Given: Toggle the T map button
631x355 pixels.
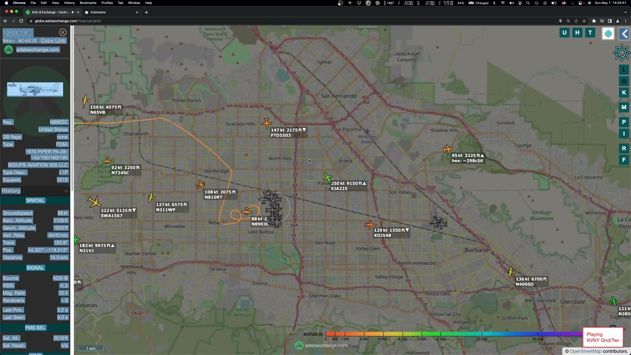Looking at the screenshot, I should pyautogui.click(x=590, y=33).
